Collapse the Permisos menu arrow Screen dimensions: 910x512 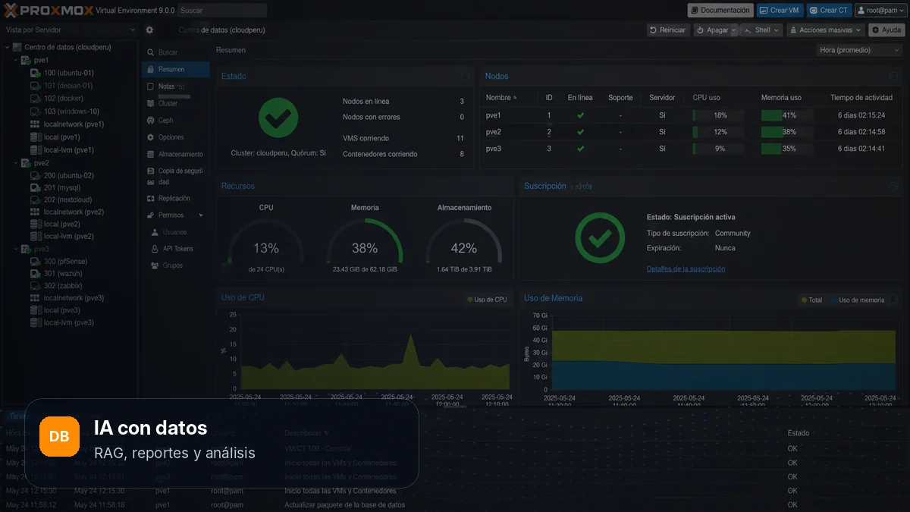[201, 215]
